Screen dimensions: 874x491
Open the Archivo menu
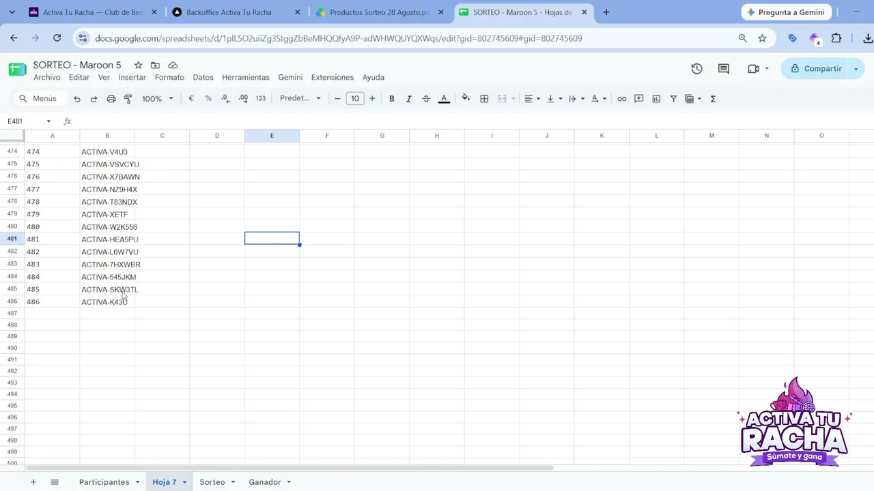pyautogui.click(x=46, y=77)
